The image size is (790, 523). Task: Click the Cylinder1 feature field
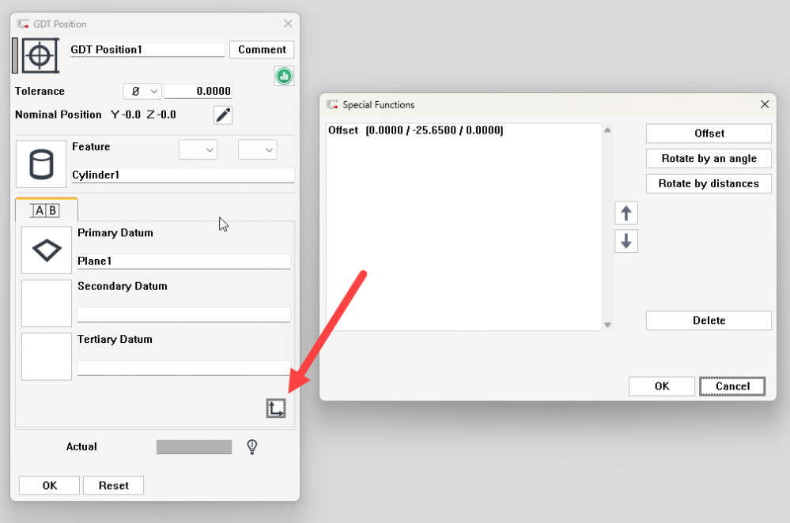(183, 175)
